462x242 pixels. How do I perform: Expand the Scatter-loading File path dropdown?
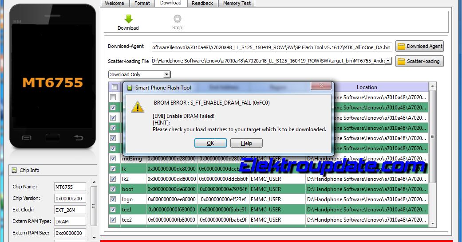pos(388,61)
